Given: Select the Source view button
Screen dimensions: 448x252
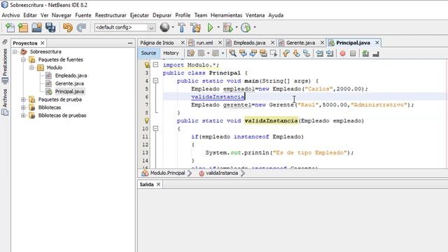Looking at the screenshot, I should [148, 53].
